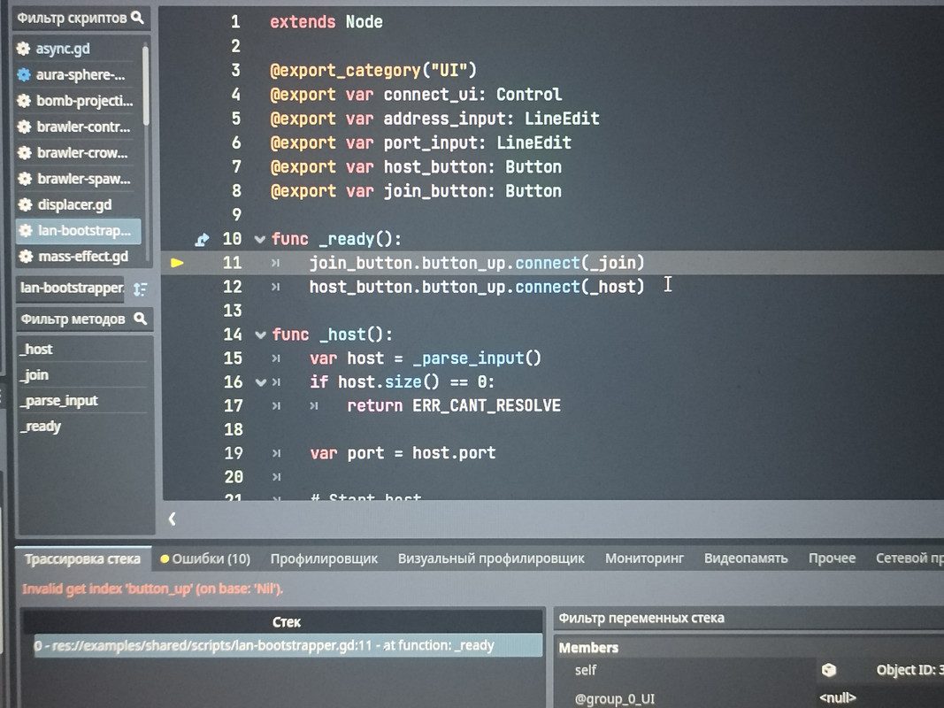944x708 pixels.
Task: Select the @group_0_UI member row
Action: [748, 698]
